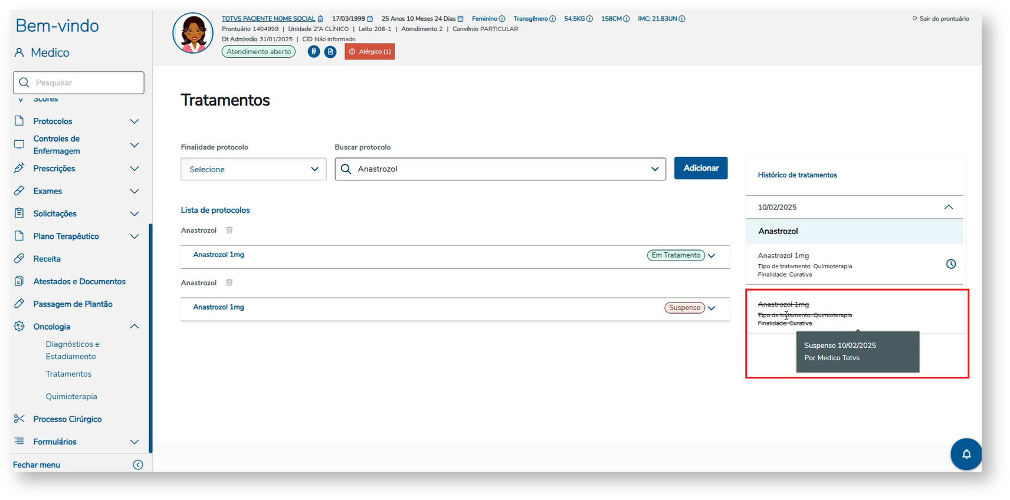Click the notification bell button
The height and width of the screenshot is (500, 1010).
[966, 454]
